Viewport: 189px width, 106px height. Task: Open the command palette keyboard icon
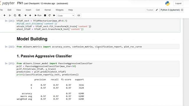(79, 15)
